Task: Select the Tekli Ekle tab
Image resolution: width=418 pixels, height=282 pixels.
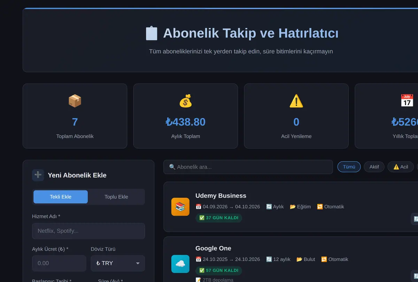Action: point(61,197)
